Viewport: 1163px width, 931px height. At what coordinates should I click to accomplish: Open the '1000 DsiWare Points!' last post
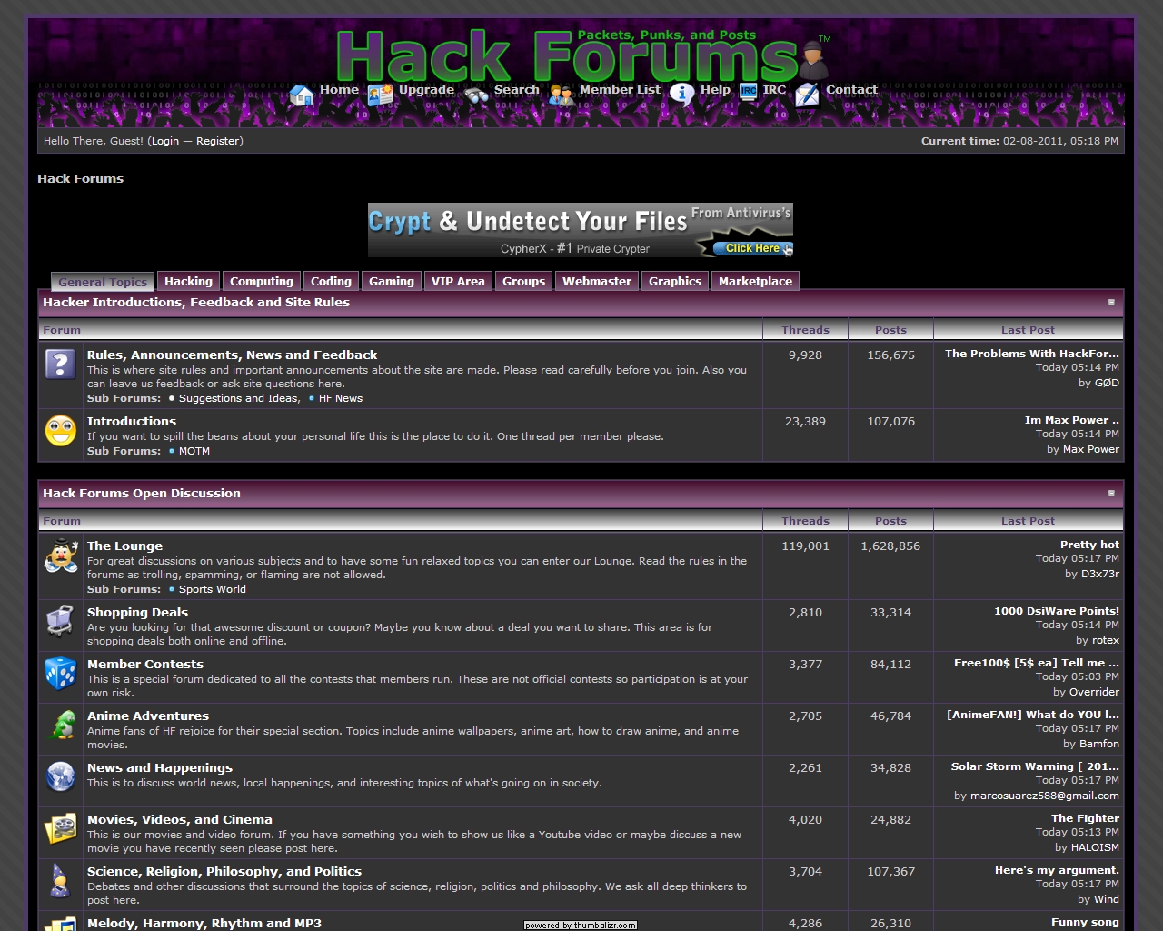[x=1057, y=611]
